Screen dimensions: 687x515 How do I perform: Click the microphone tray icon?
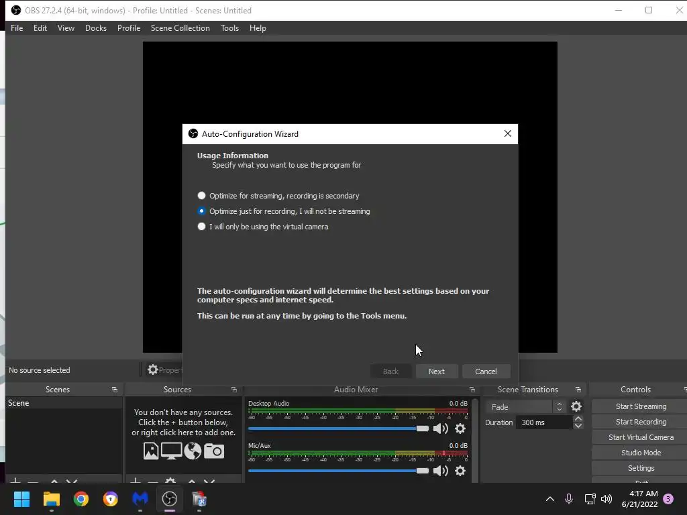click(x=569, y=499)
